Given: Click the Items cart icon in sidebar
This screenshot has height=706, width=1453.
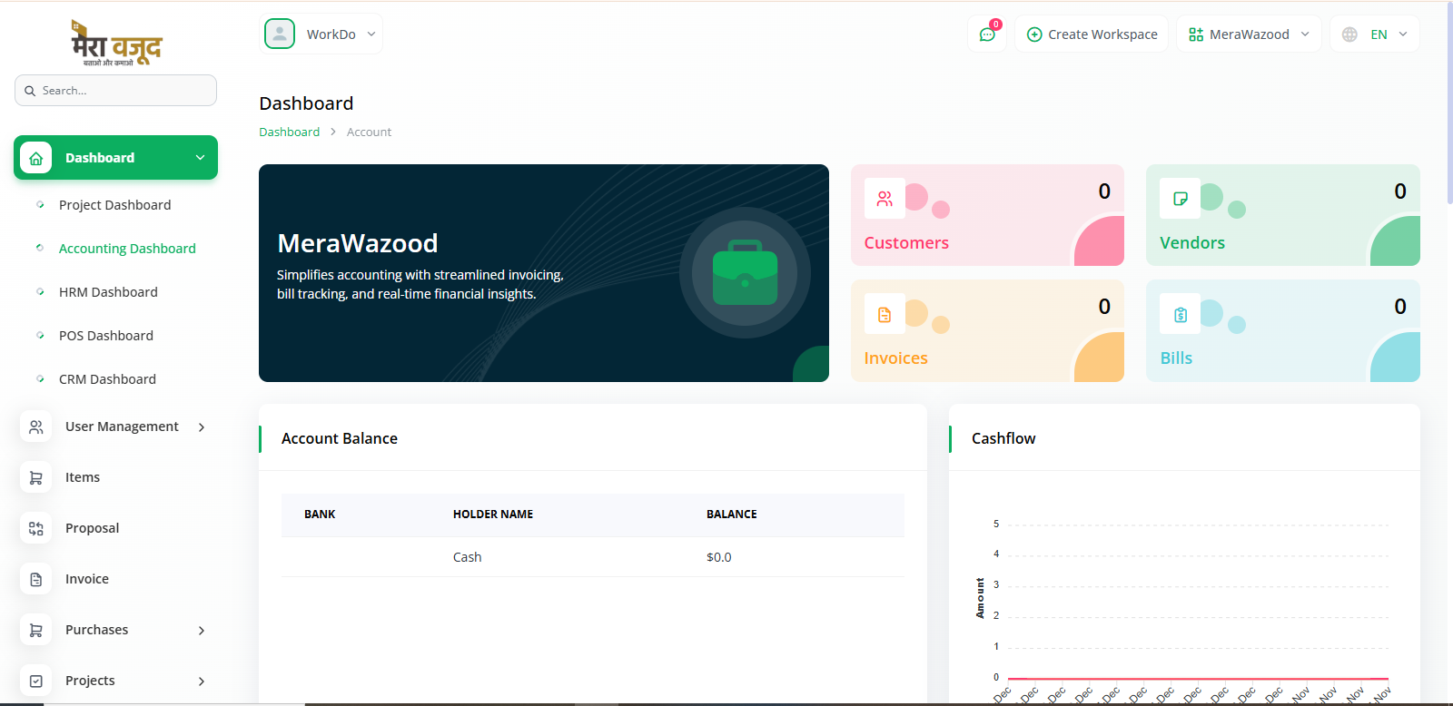Looking at the screenshot, I should coord(36,477).
